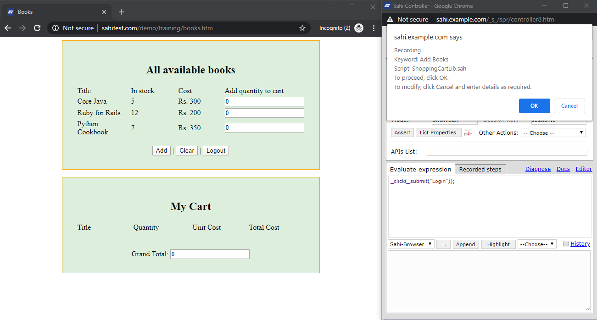597x320 pixels.
Task: Switch to the Recorded steps tab
Action: [480, 169]
